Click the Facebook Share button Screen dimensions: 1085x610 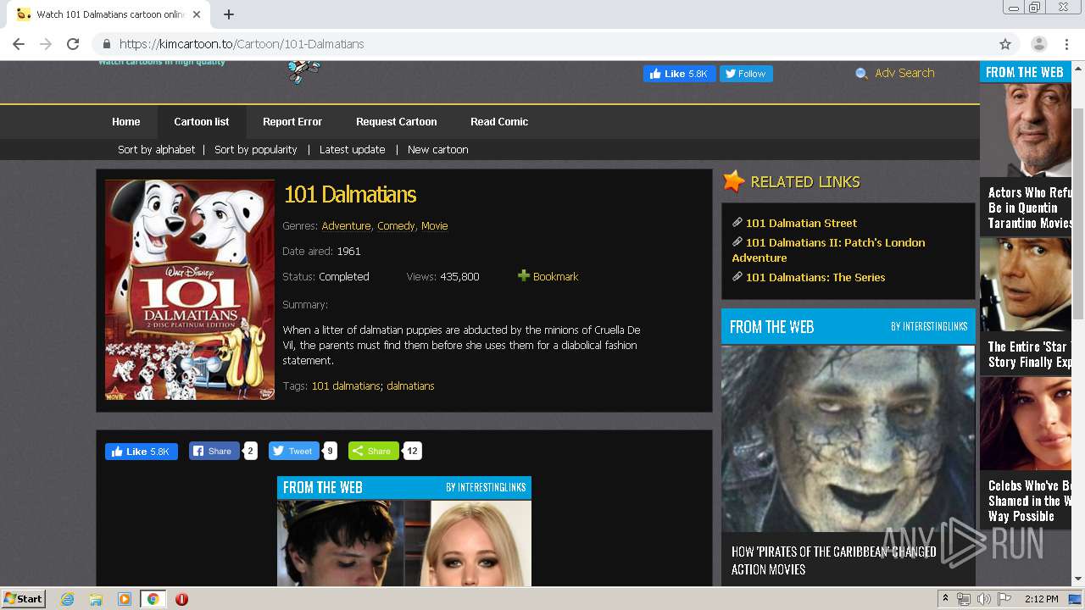[214, 452]
